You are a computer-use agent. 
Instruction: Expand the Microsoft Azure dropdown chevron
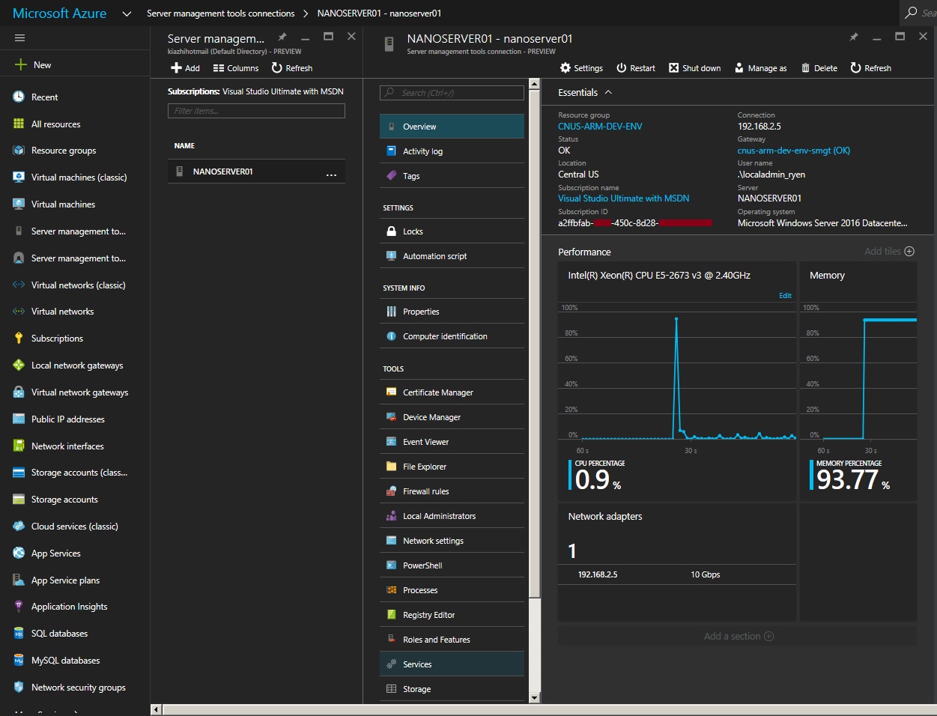pos(127,13)
